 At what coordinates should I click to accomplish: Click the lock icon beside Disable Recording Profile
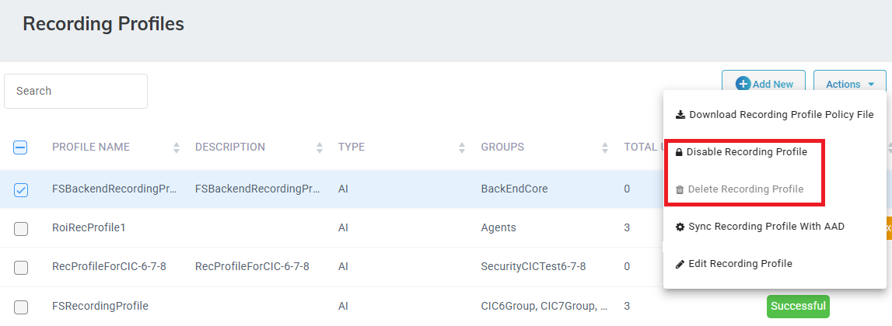coord(679,152)
